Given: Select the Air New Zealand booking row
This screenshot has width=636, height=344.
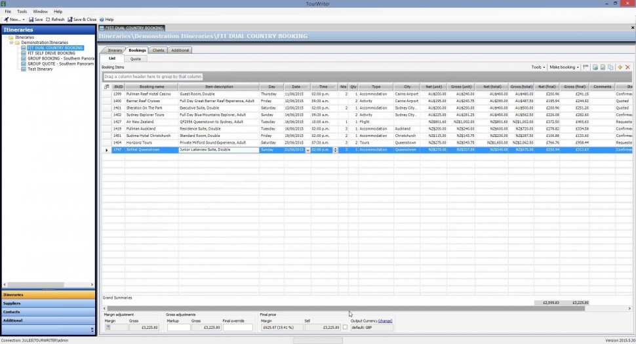Looking at the screenshot, I should coord(367,122).
